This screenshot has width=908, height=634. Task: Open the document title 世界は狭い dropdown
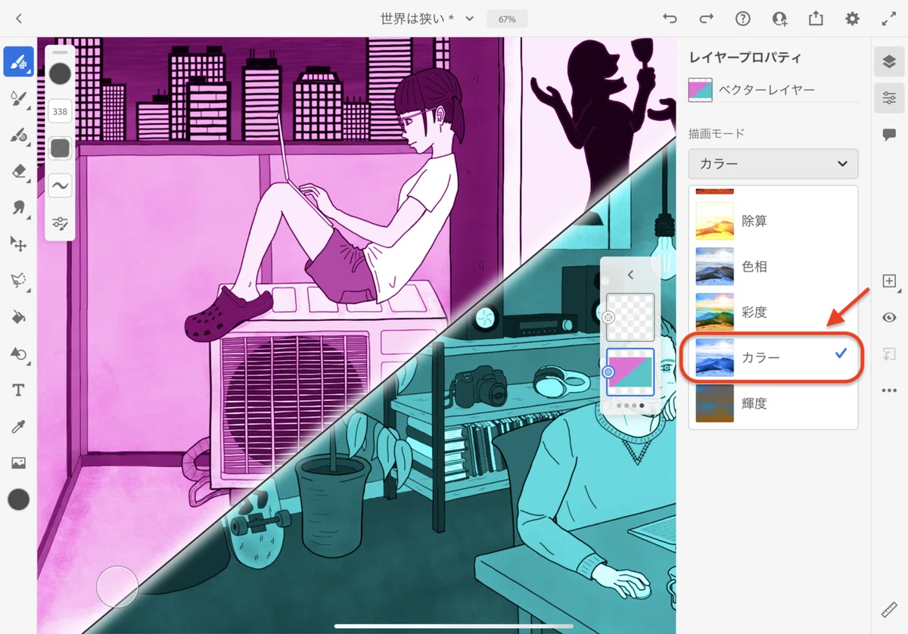click(428, 19)
